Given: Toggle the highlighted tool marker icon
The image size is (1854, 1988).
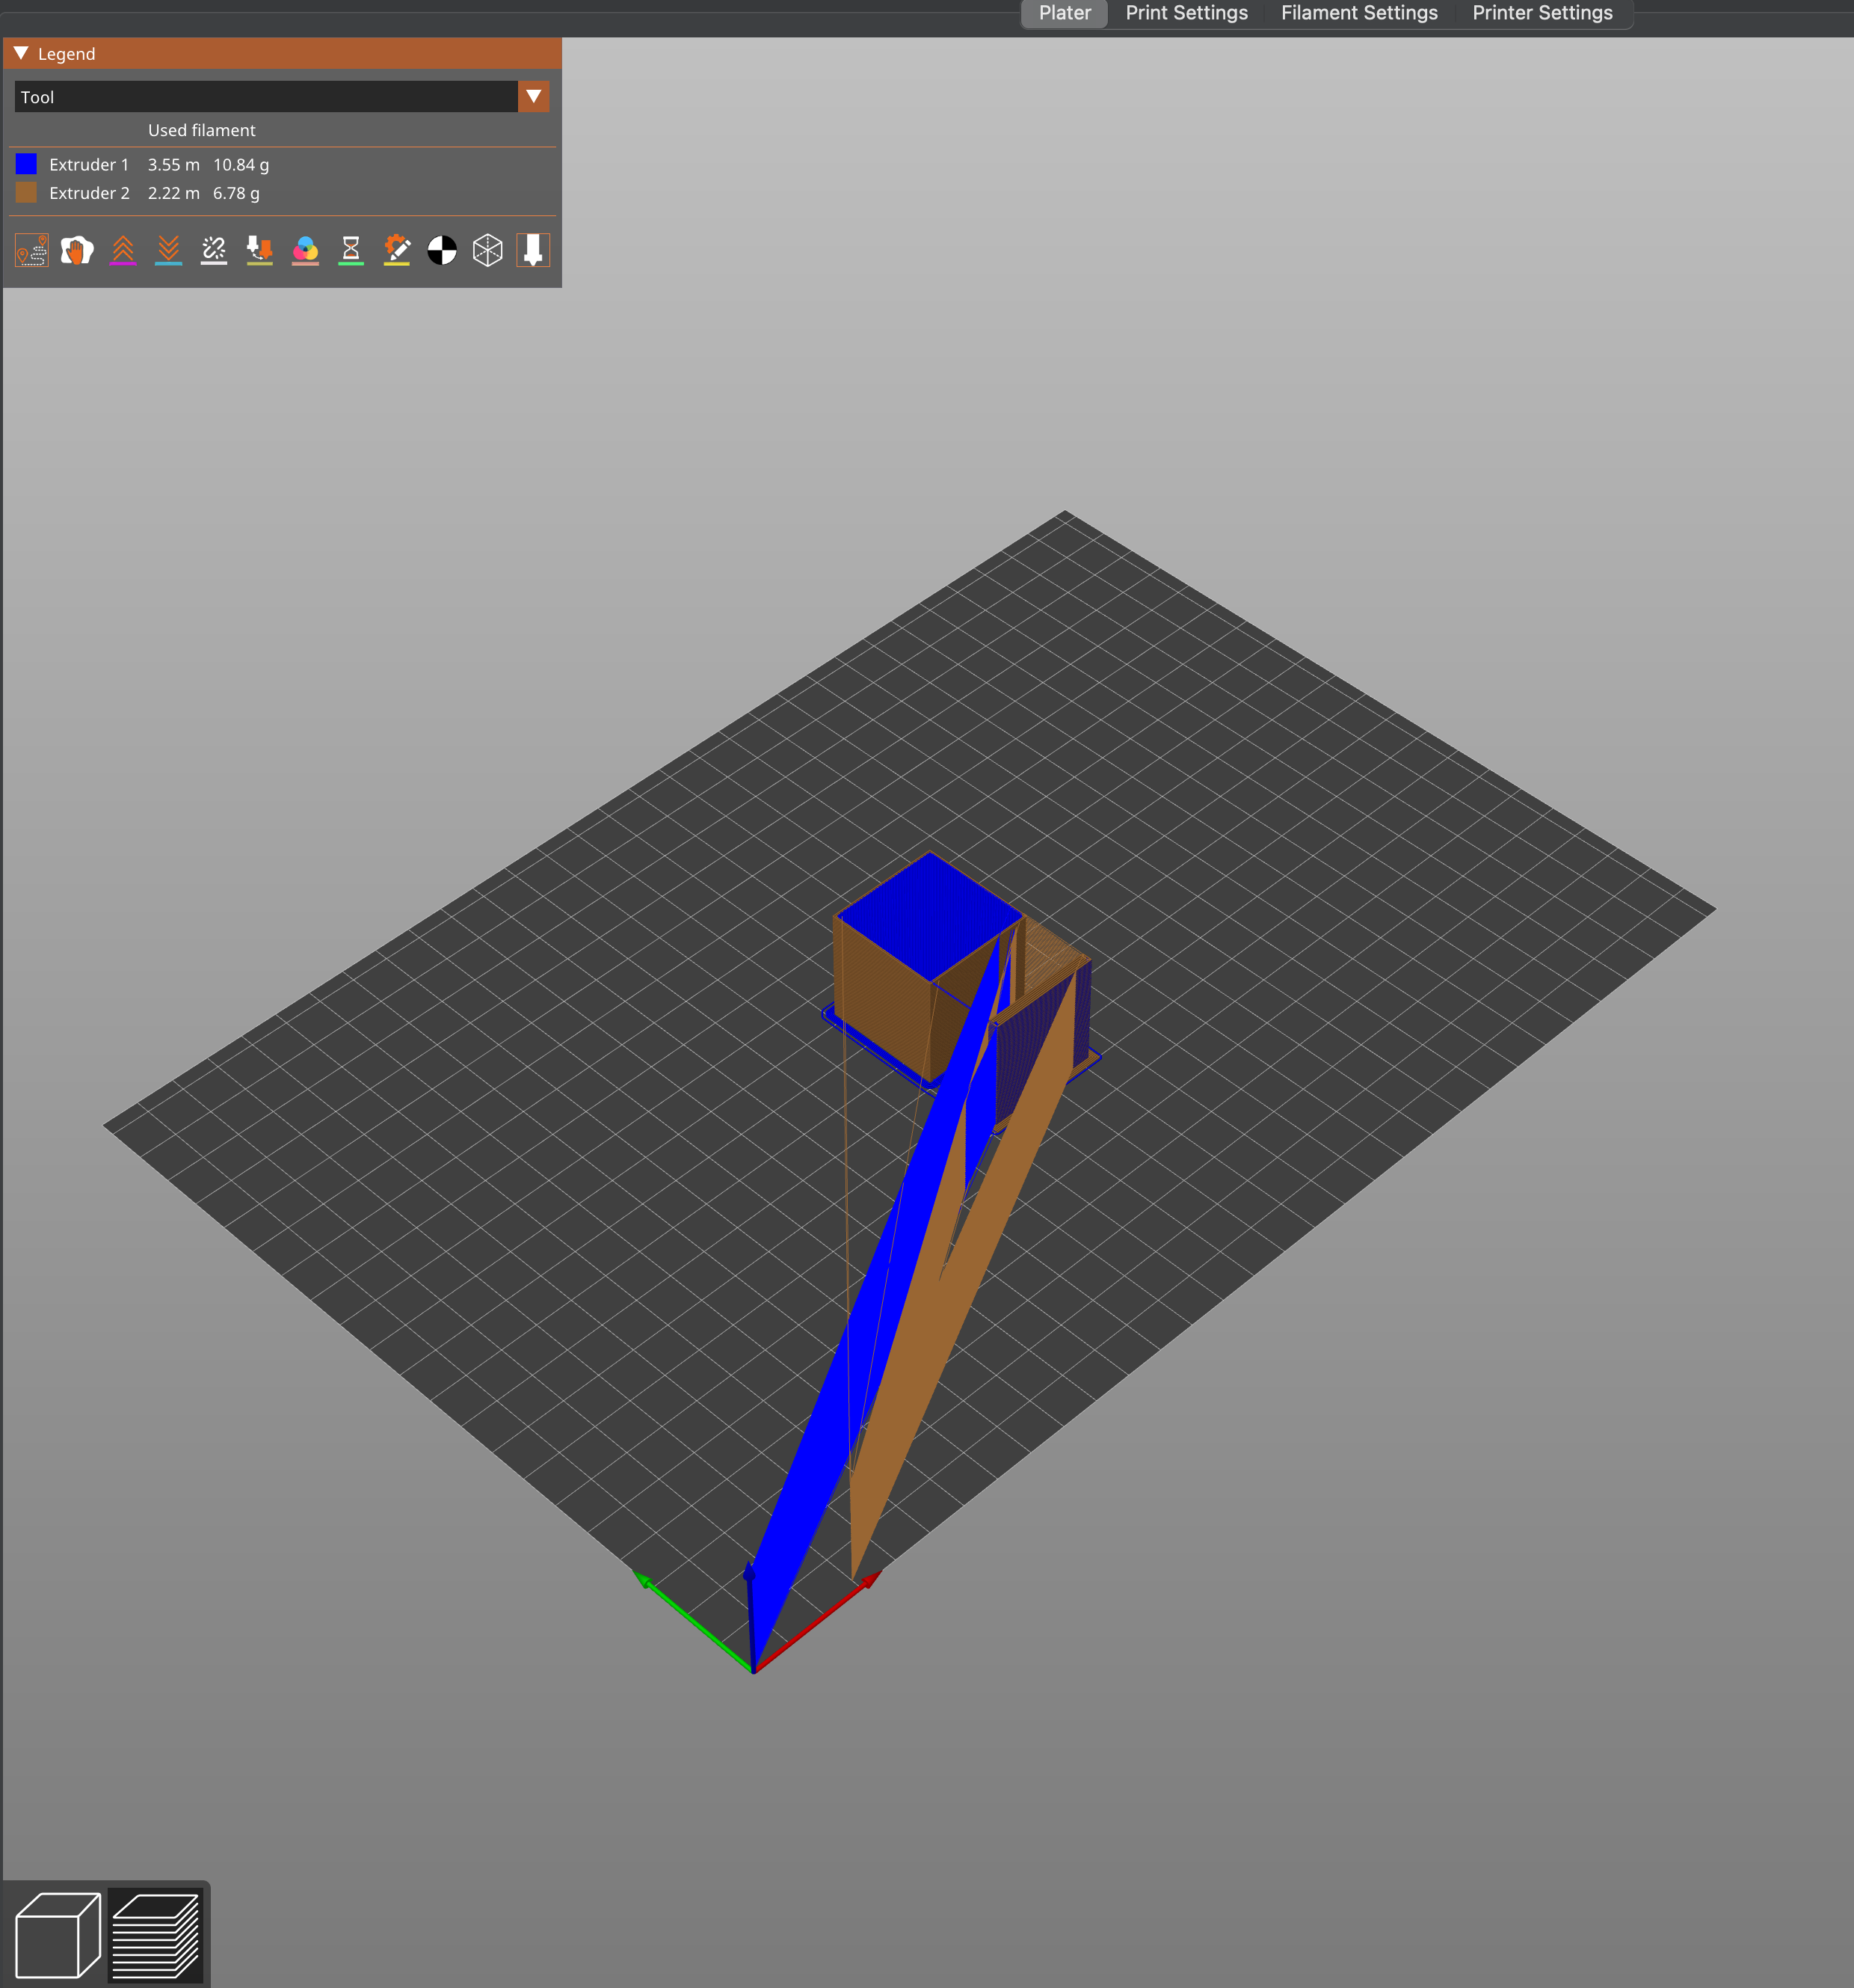Looking at the screenshot, I should (x=533, y=250).
